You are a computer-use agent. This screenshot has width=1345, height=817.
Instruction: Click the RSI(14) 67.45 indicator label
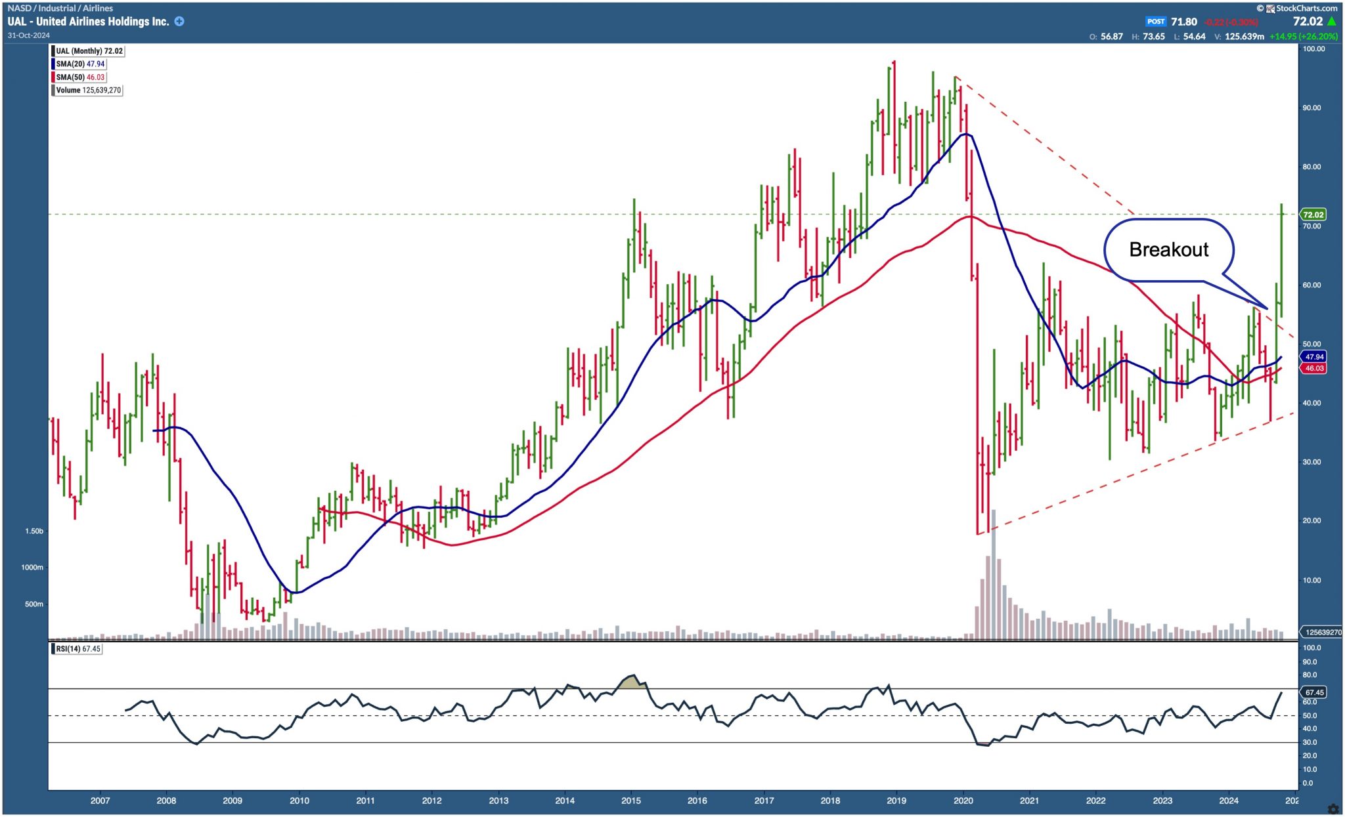tap(77, 649)
